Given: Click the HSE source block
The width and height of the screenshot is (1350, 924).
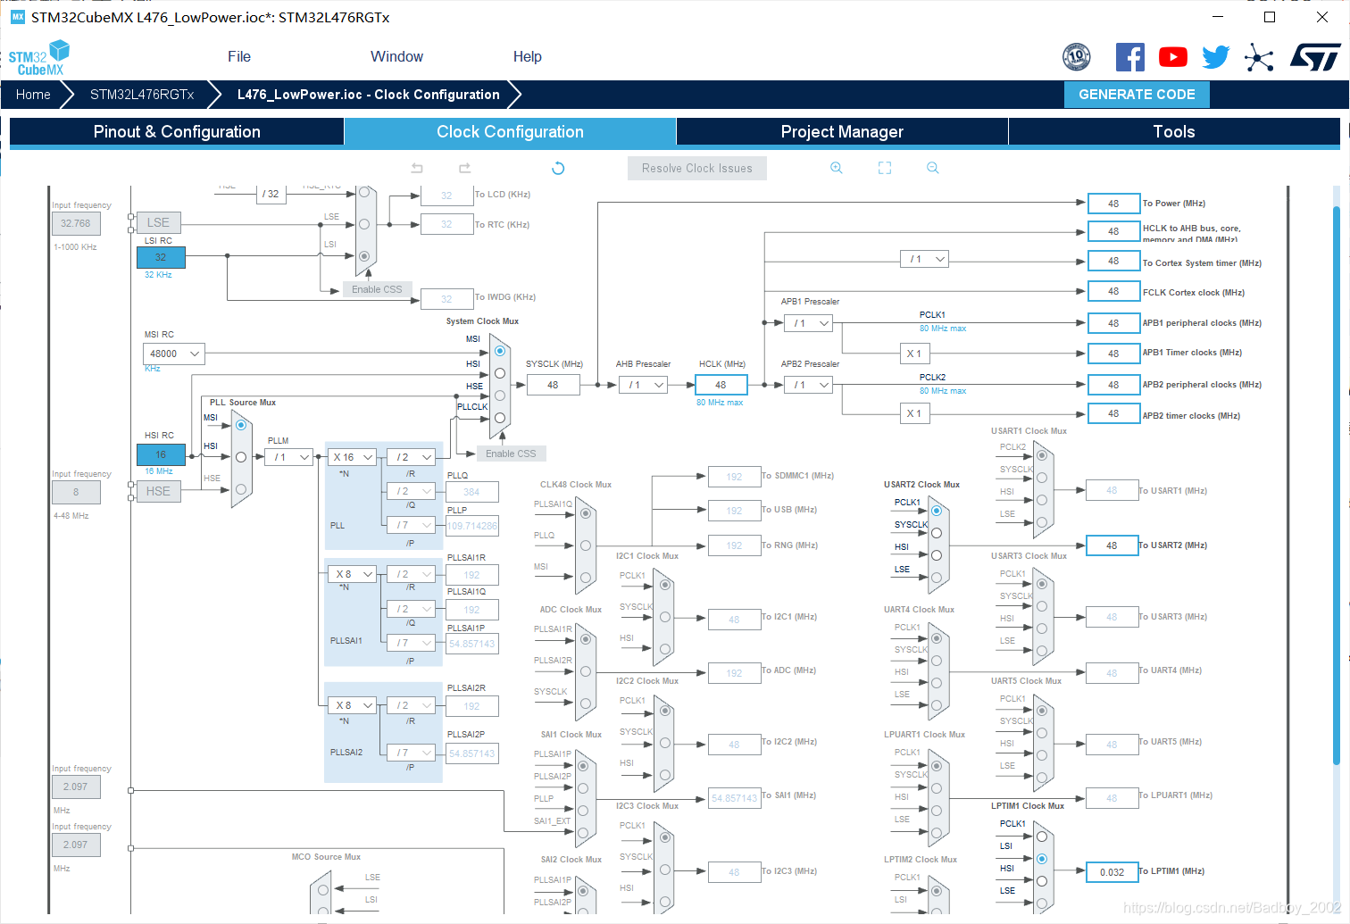Looking at the screenshot, I should tap(158, 491).
